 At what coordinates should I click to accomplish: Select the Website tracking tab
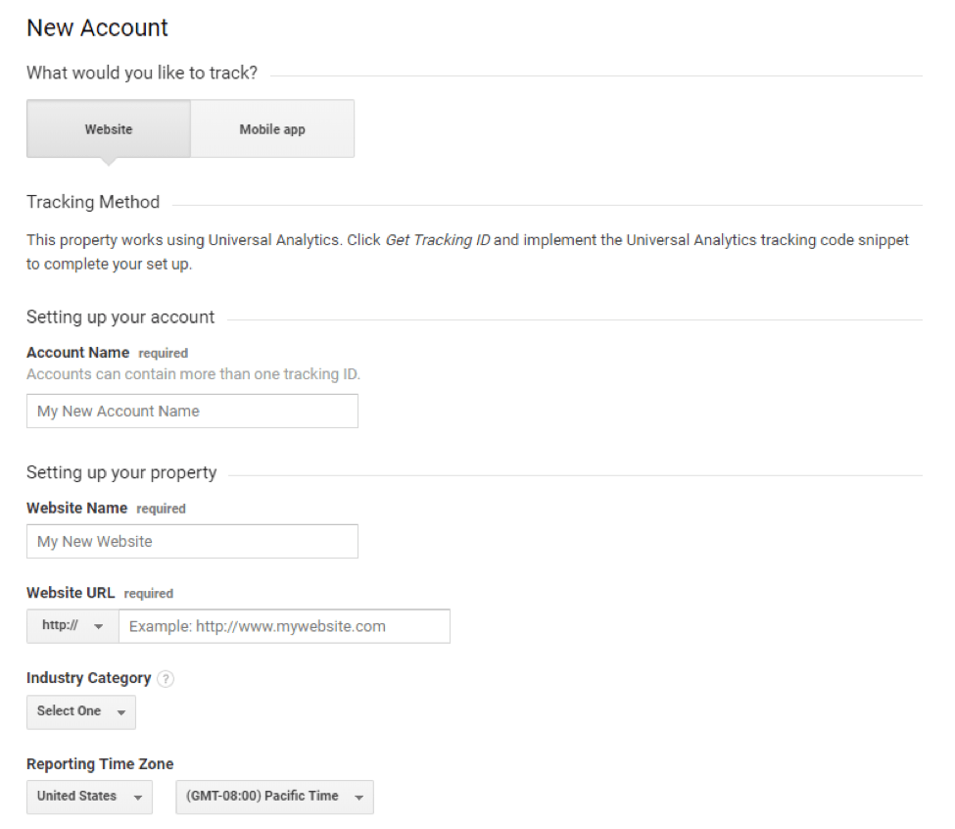coord(109,128)
